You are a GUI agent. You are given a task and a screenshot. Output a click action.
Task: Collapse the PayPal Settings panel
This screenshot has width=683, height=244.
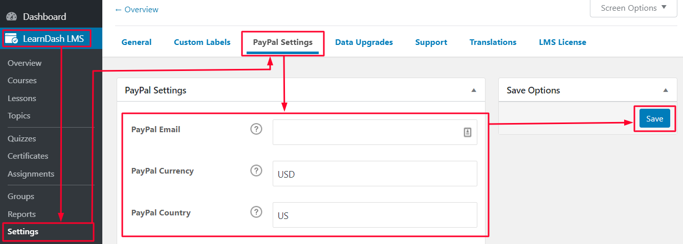tap(474, 90)
